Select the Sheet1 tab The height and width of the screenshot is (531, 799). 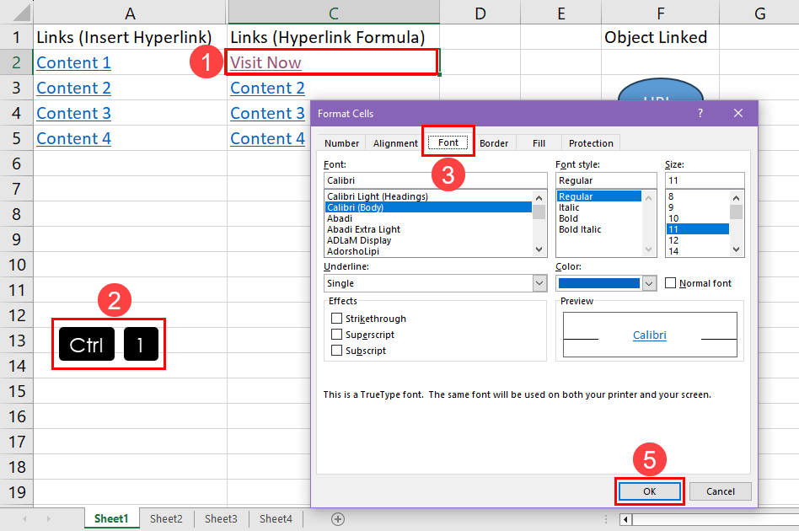coord(111,518)
